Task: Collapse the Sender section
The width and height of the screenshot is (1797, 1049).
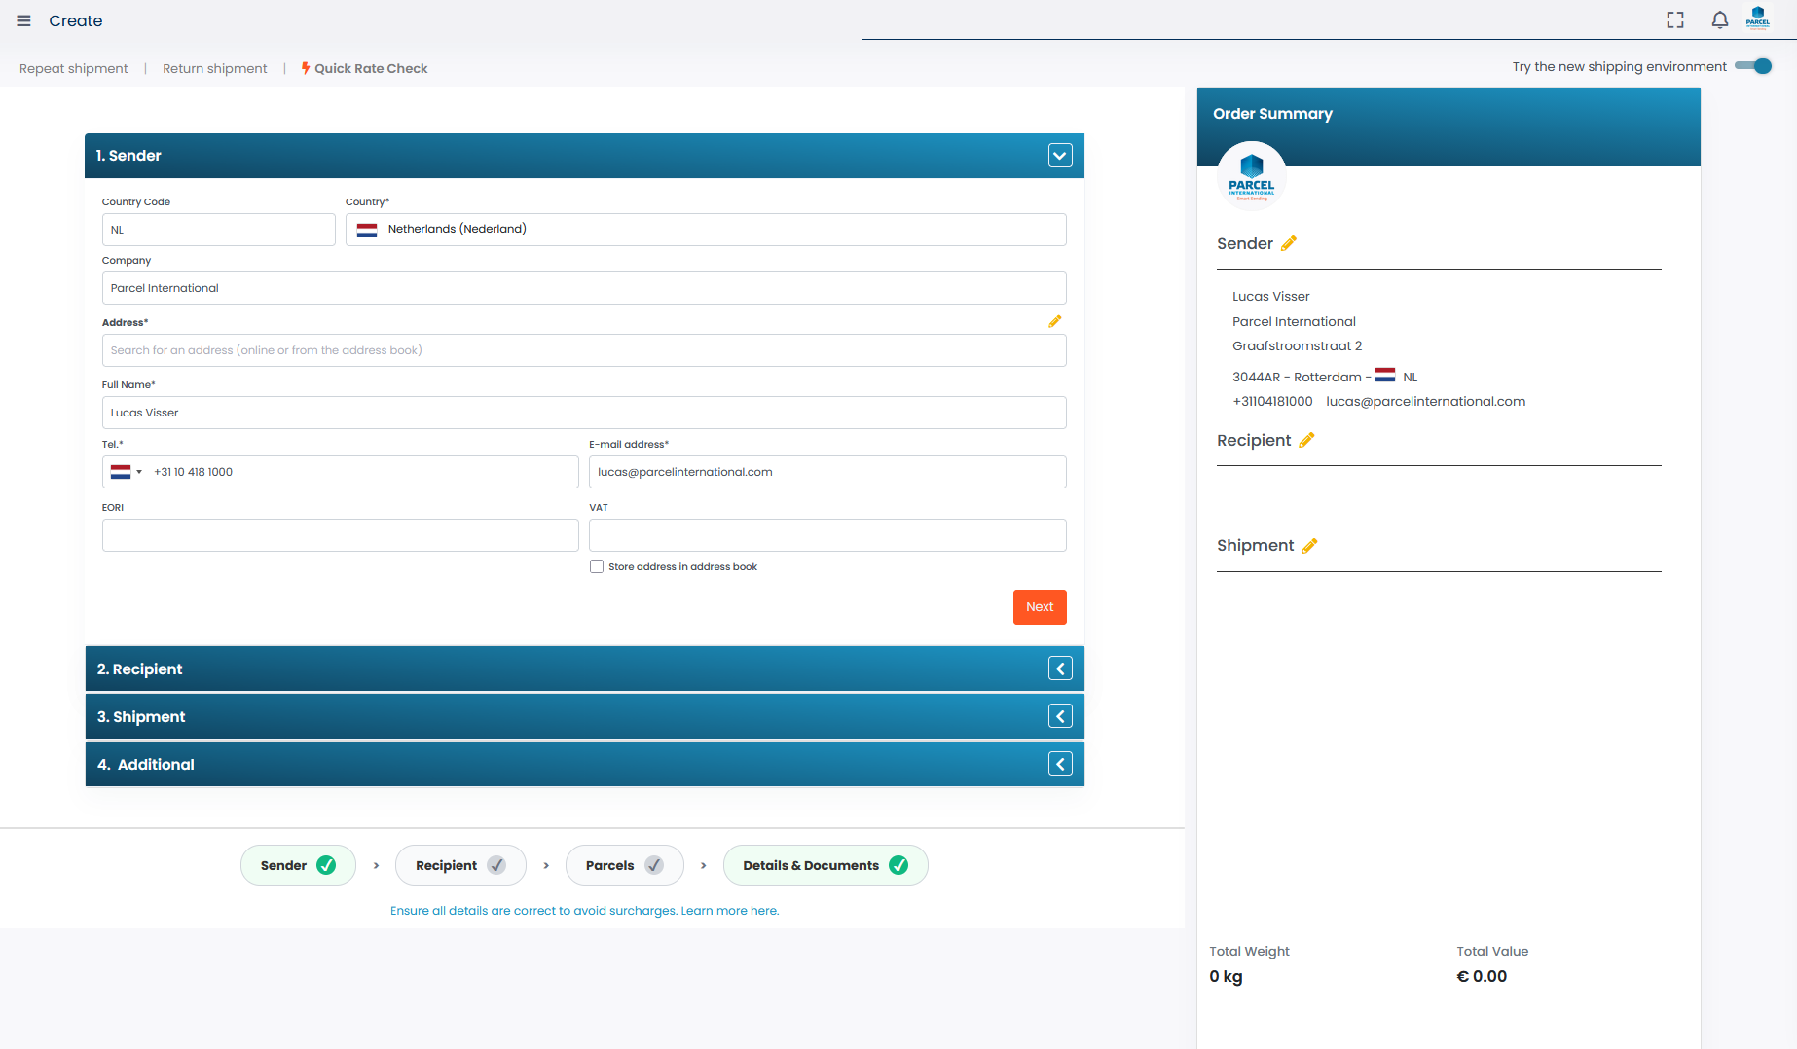Action: click(1060, 156)
